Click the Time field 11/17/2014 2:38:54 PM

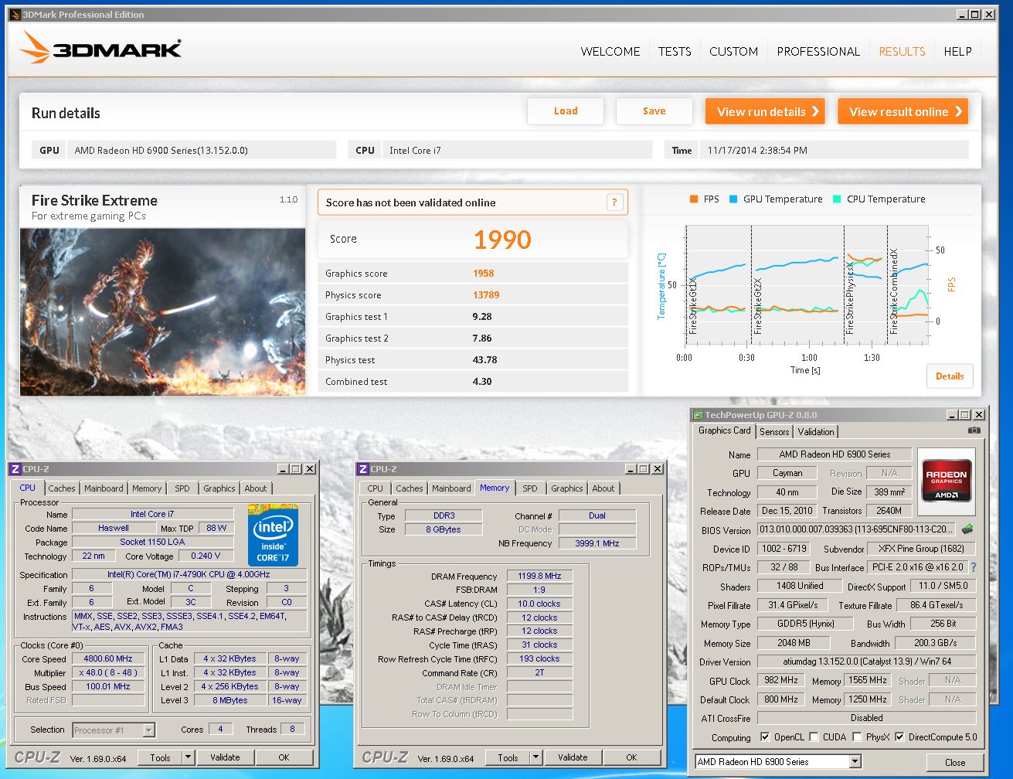coord(834,150)
